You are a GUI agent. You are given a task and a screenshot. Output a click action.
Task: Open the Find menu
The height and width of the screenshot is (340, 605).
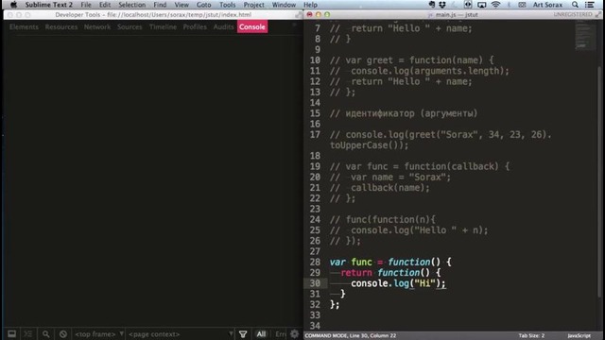160,5
